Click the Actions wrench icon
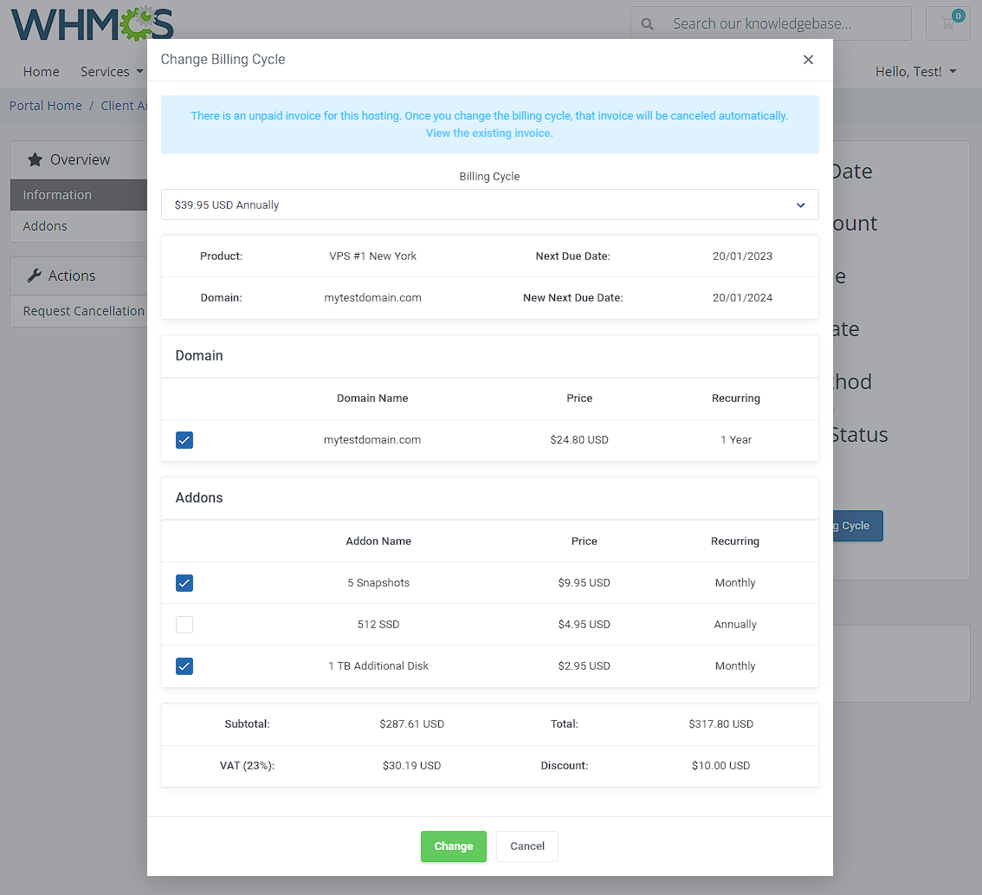The height and width of the screenshot is (895, 982). pyautogui.click(x=35, y=276)
